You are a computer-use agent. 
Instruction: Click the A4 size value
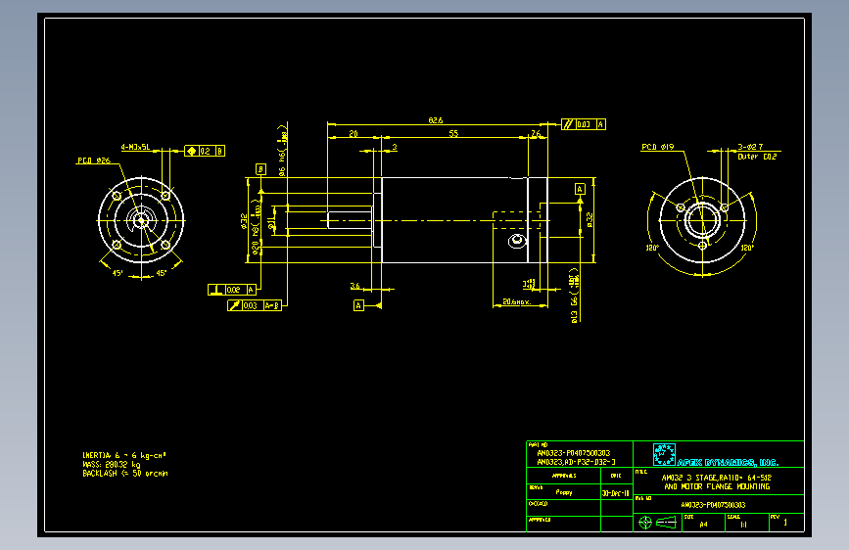[x=703, y=524]
